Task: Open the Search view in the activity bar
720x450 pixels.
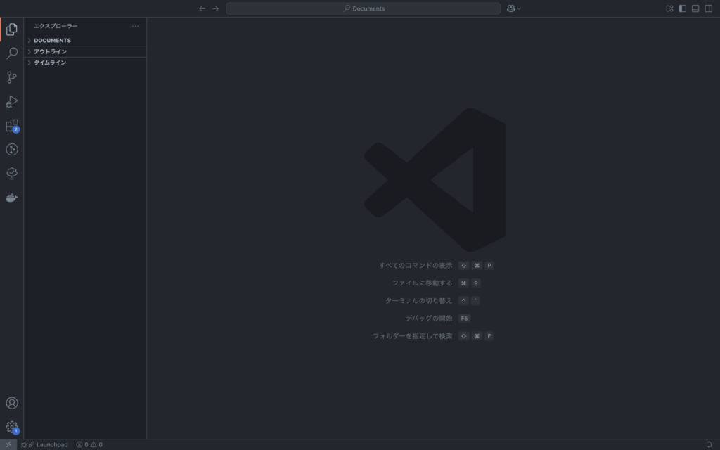Action: [12, 53]
